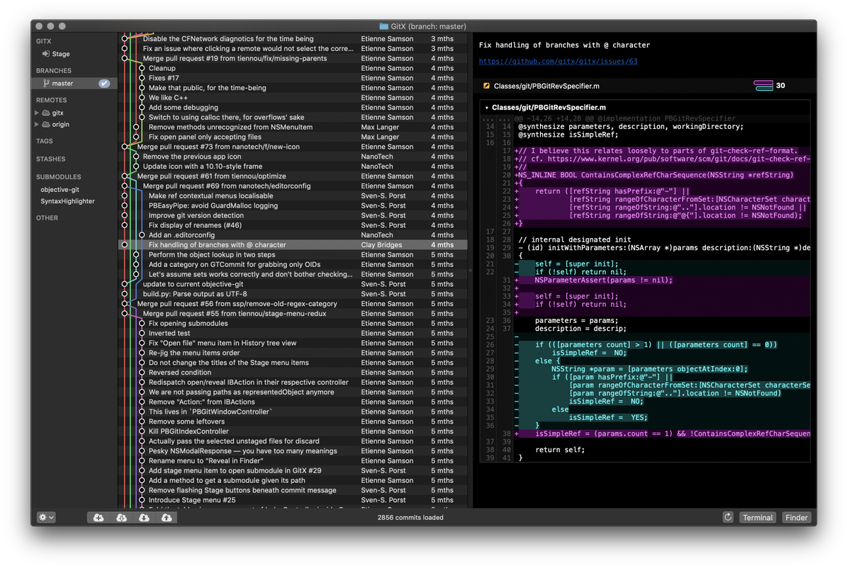The height and width of the screenshot is (566, 847).
Task: Open the Terminal button
Action: pyautogui.click(x=757, y=517)
